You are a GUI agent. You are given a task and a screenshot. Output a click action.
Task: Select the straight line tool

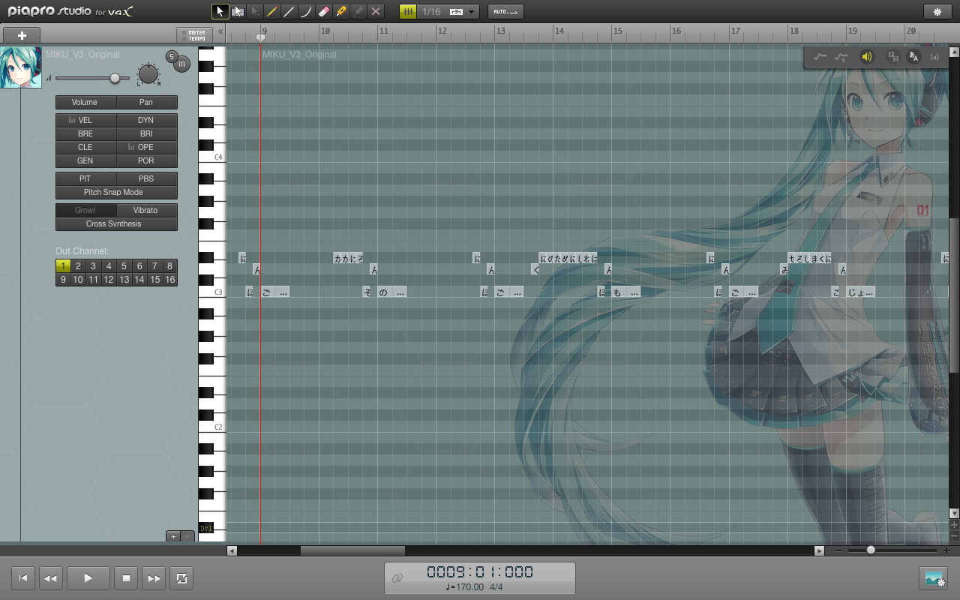click(289, 11)
